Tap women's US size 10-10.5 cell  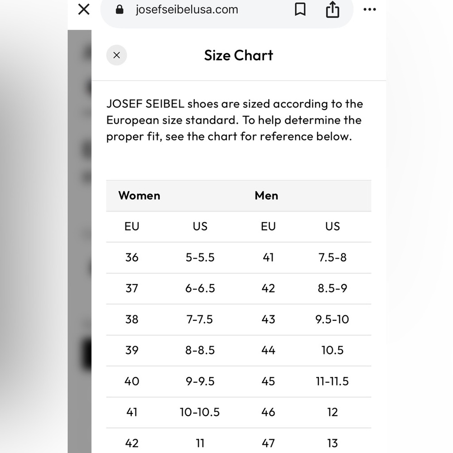200,412
